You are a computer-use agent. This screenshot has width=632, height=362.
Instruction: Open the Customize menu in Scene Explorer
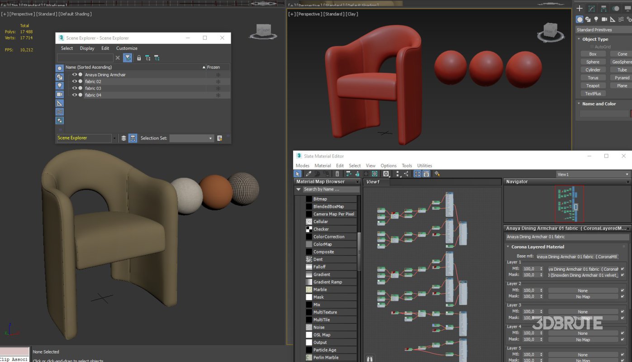(x=127, y=48)
